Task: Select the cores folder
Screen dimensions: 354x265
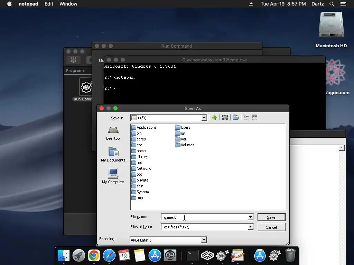Action: click(139, 139)
